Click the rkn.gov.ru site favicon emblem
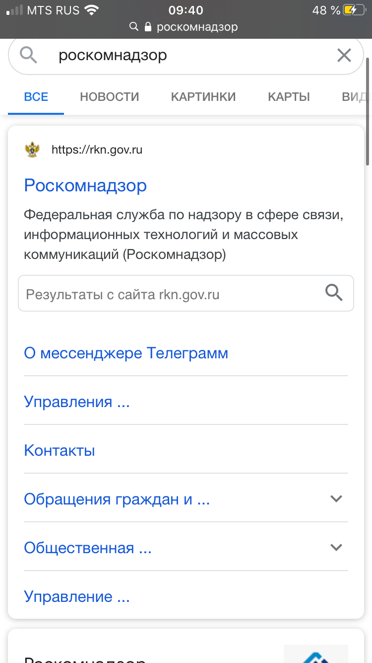The image size is (372, 663). point(32,150)
